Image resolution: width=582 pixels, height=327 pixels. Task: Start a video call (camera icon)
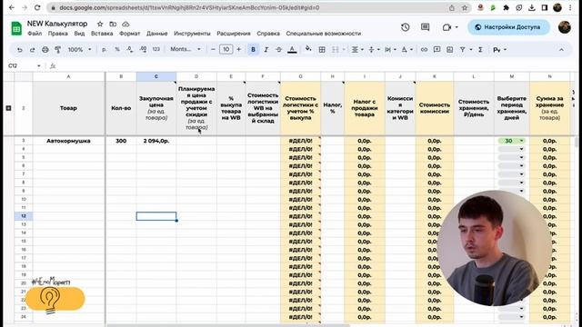tap(447, 27)
